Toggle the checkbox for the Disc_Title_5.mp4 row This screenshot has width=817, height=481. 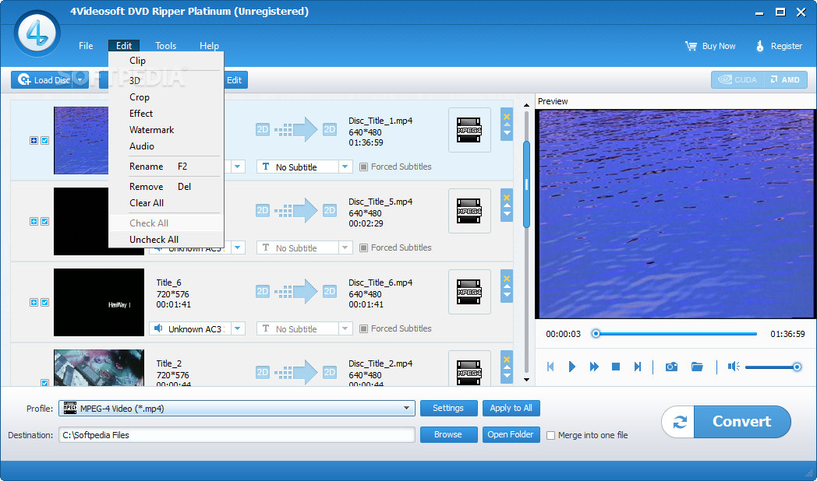tap(44, 222)
